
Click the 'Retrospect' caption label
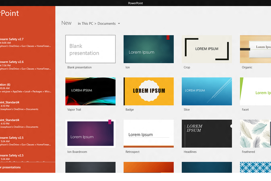132,152
